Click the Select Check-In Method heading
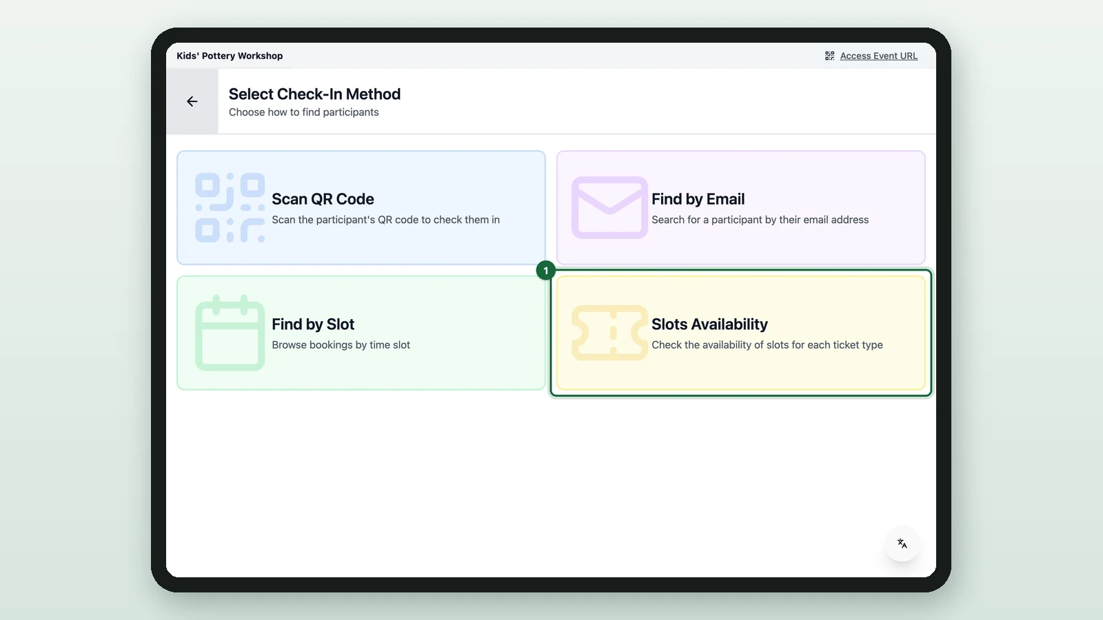Image resolution: width=1103 pixels, height=620 pixels. click(314, 94)
